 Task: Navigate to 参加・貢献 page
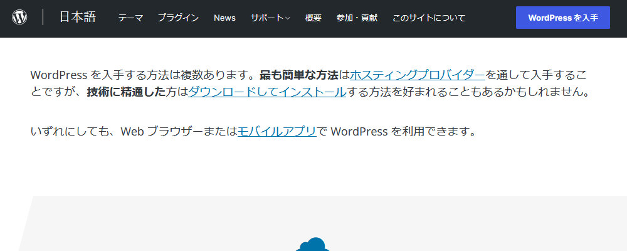[357, 18]
